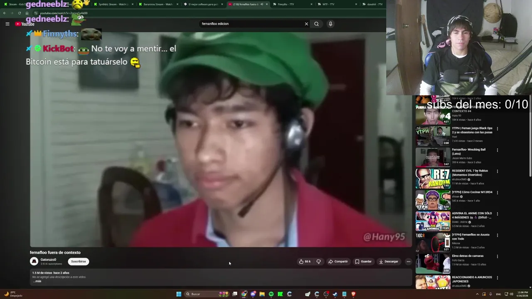Screen dimensions: 532x299
Task: Open File Explorer from the taskbar
Action: (x=262, y=294)
